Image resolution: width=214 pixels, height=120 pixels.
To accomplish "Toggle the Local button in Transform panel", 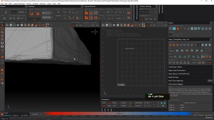I will tap(104, 103).
